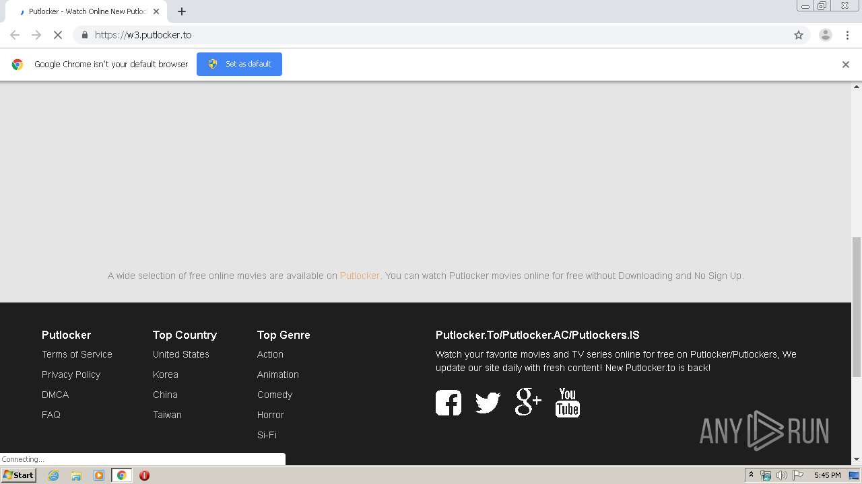The height and width of the screenshot is (484, 862).
Task: Select China under Top Country
Action: pyautogui.click(x=165, y=395)
